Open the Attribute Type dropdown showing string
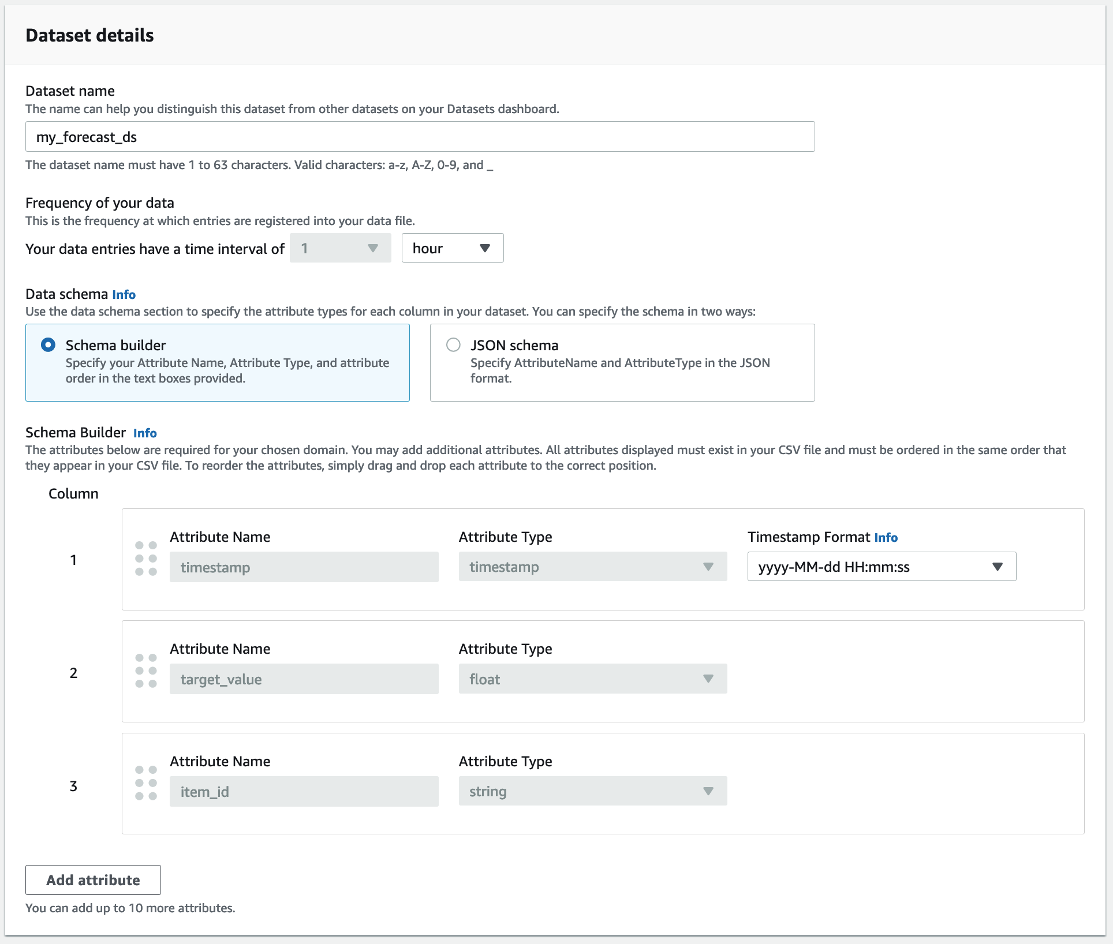This screenshot has width=1113, height=944. (592, 791)
